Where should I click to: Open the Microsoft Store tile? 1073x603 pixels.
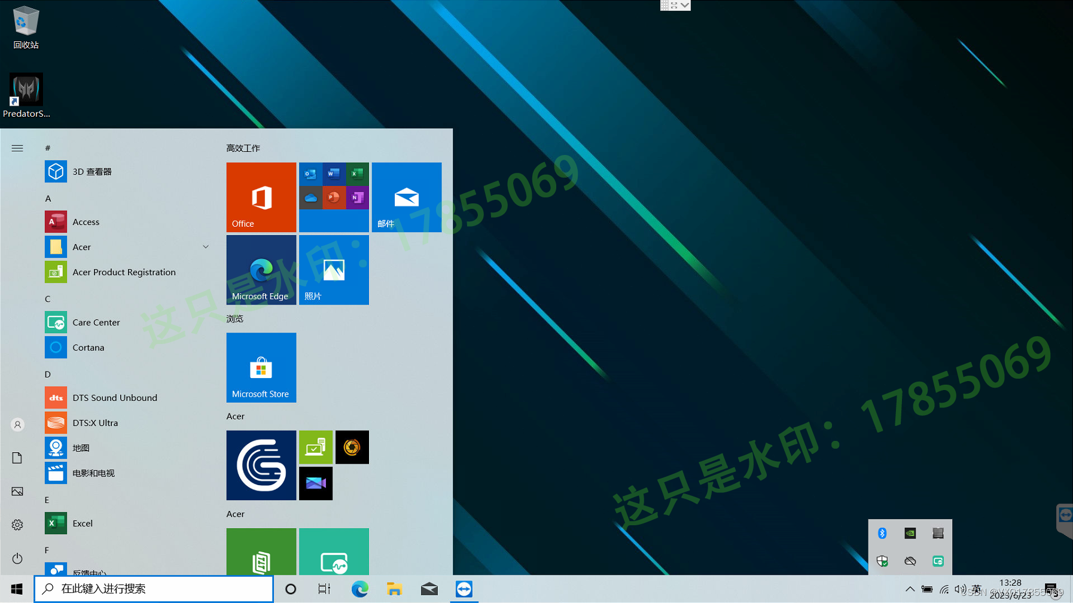click(261, 367)
